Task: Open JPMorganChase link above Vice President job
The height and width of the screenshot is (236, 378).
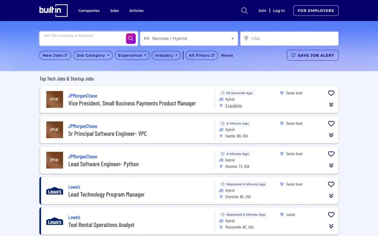Action: [83, 96]
